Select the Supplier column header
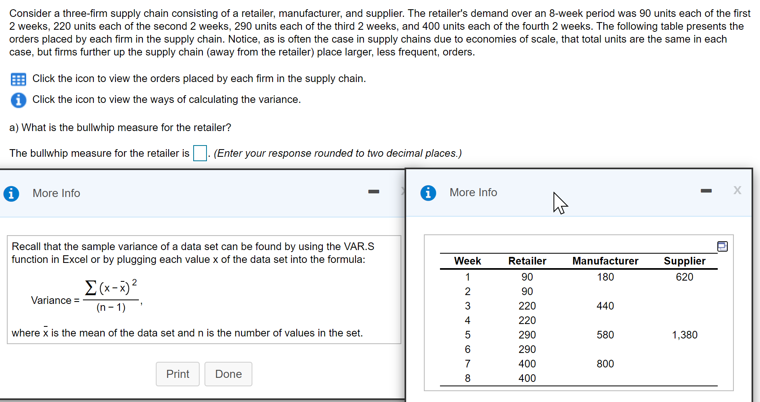Screen dimensions: 760x402 [685, 261]
